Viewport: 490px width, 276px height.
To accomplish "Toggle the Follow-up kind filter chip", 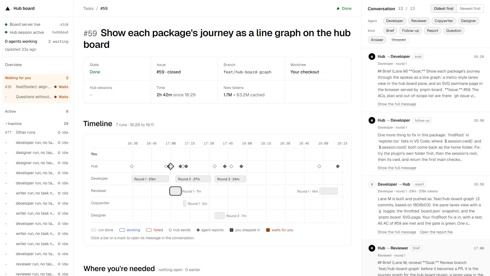I will tap(410, 31).
